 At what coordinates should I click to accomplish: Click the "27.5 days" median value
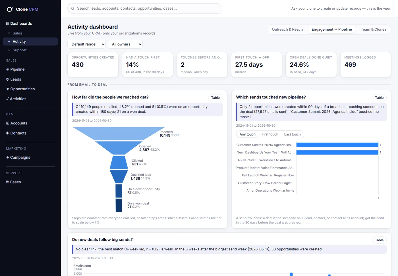[x=249, y=65]
